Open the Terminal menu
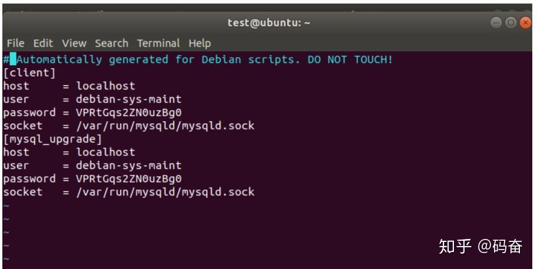The height and width of the screenshot is (269, 537). [158, 44]
